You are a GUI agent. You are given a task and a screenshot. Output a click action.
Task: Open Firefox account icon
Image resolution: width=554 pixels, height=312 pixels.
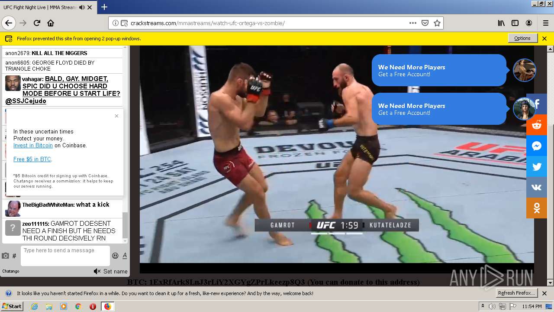tap(529, 23)
